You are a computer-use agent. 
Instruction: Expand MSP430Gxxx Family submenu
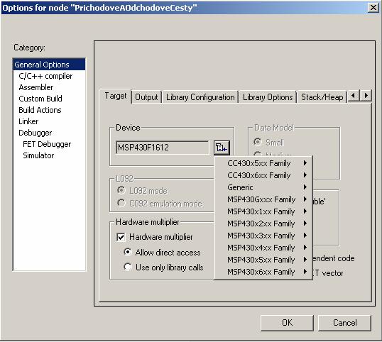click(x=263, y=199)
